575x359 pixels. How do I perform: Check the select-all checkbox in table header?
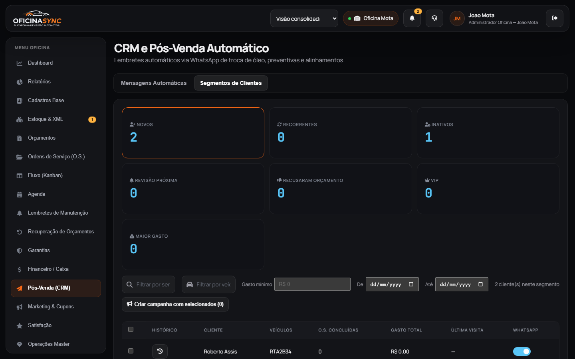pos(131,329)
